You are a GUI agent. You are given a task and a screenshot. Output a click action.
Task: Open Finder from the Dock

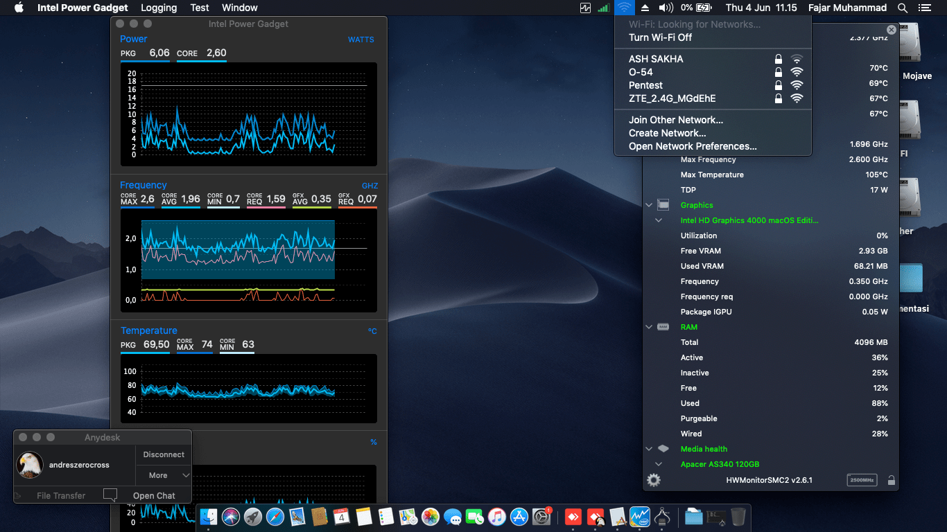tap(209, 517)
